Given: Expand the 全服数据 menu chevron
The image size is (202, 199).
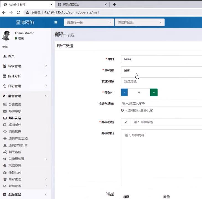Looking at the screenshot, I should [x=46, y=194].
